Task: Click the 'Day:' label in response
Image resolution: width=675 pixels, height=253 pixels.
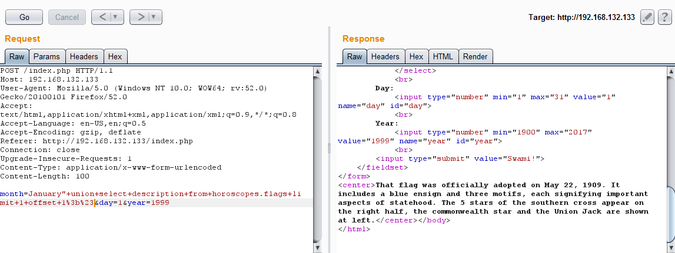Action: [384, 88]
